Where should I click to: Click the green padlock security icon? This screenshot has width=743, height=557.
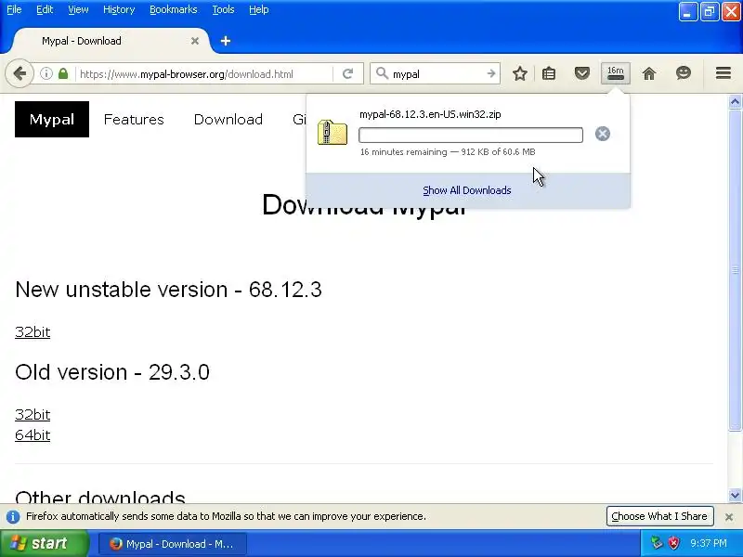[63, 73]
